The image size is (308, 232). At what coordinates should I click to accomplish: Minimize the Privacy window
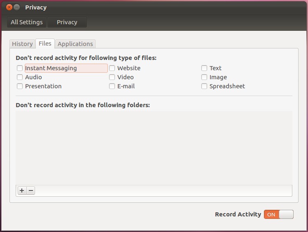coord(17,7)
